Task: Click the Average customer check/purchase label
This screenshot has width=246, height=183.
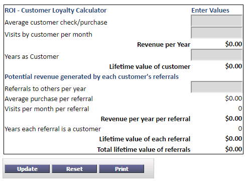Action: click(x=56, y=23)
